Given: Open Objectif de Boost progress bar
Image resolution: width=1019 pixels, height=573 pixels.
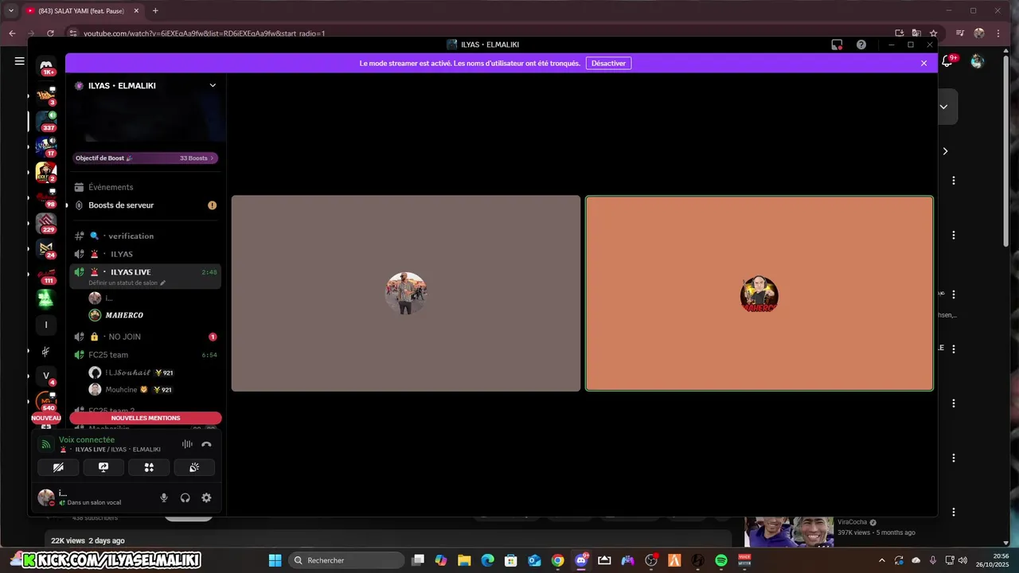Looking at the screenshot, I should coord(145,158).
